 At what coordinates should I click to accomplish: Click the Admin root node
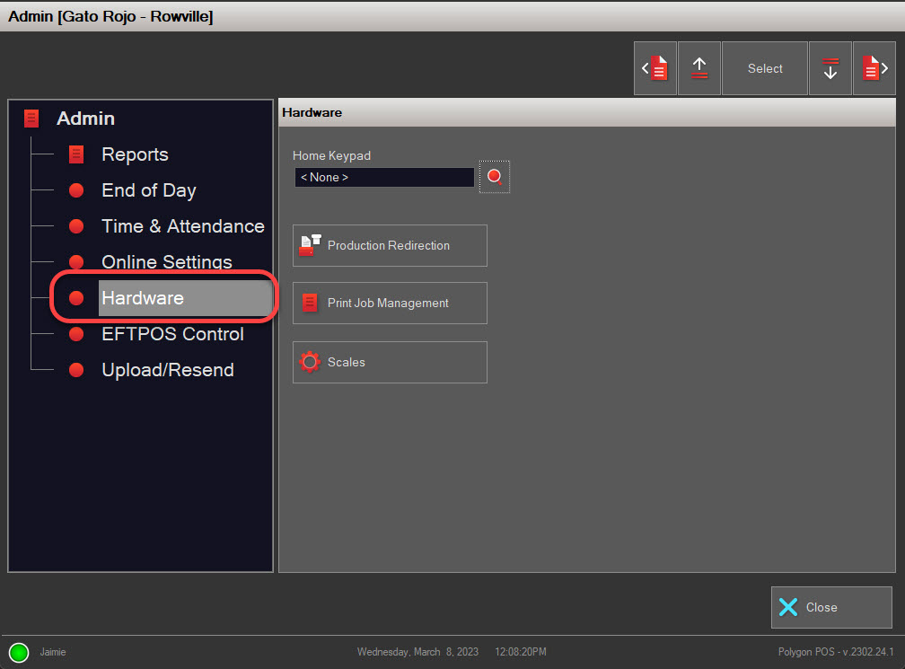85,119
